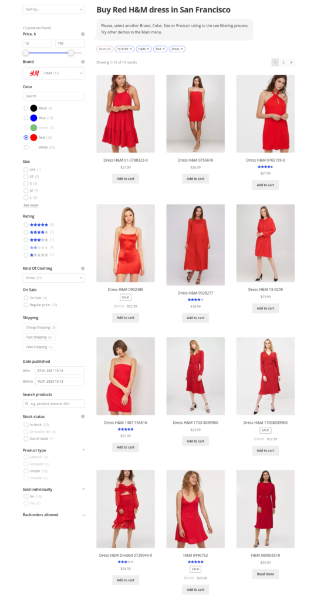Image resolution: width=314 pixels, height=602 pixels.
Task: Select the On Sale radio option
Action: tap(26, 298)
